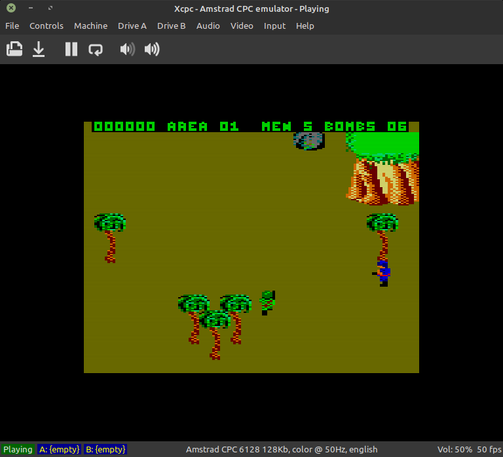Open the File menu
The height and width of the screenshot is (457, 503).
pyautogui.click(x=12, y=26)
